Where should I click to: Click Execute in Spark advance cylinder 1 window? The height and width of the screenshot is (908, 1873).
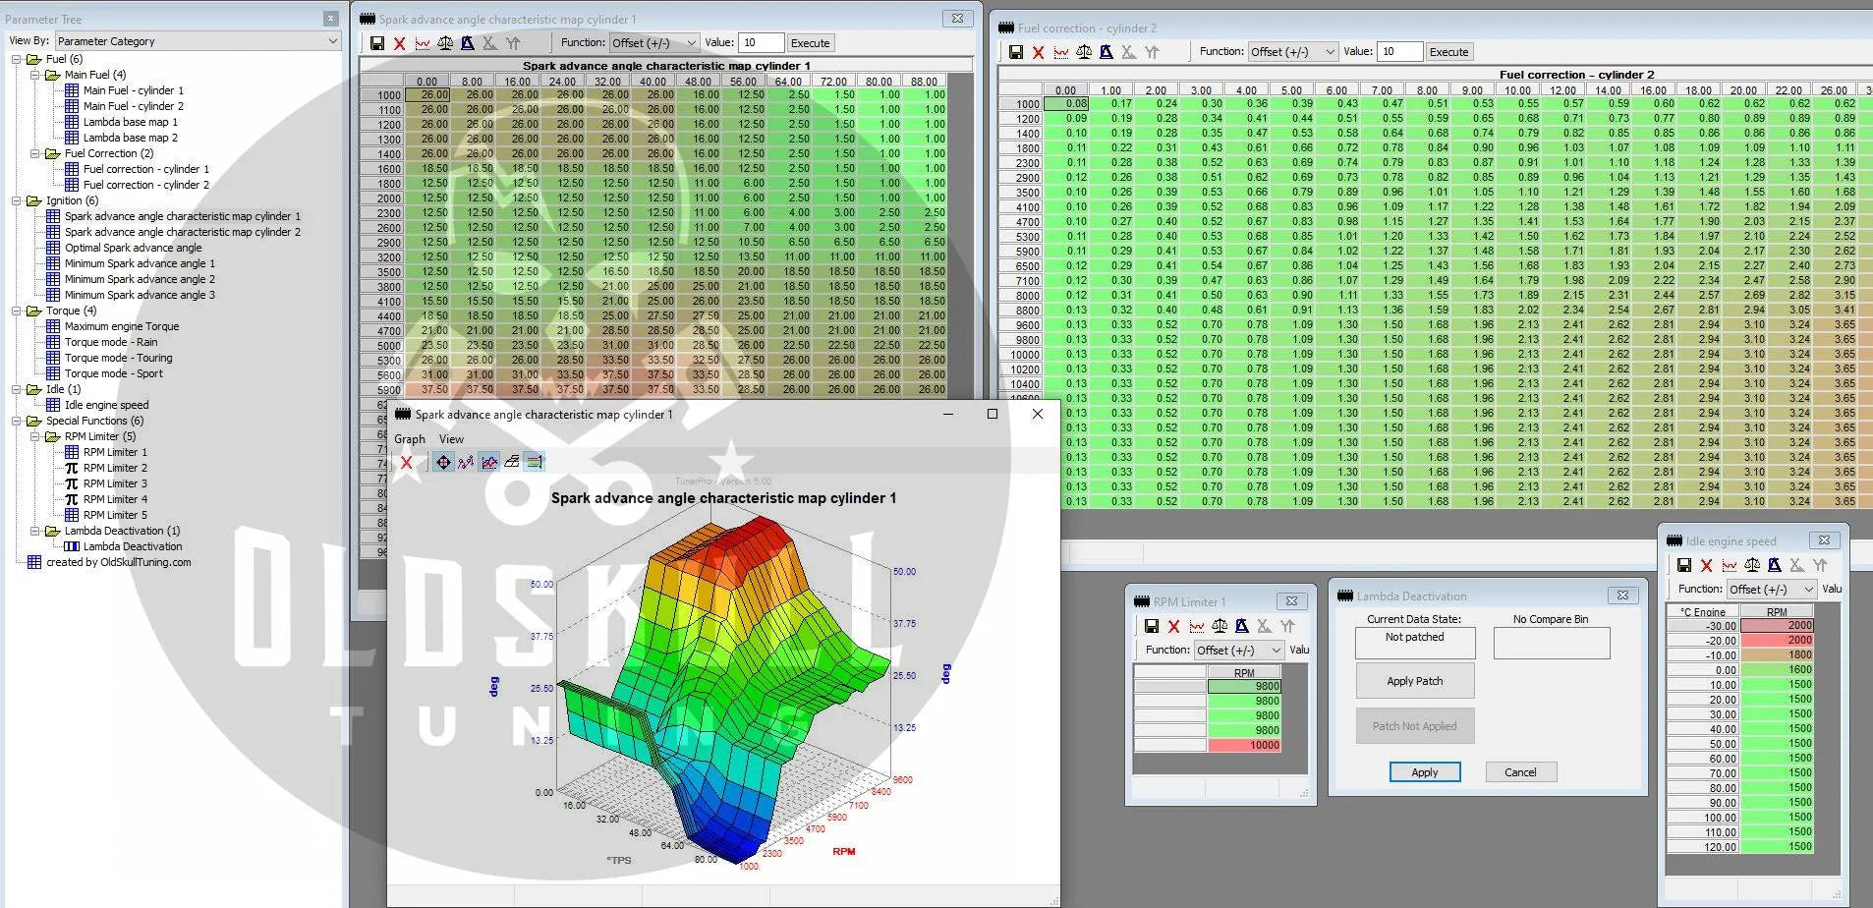point(810,43)
